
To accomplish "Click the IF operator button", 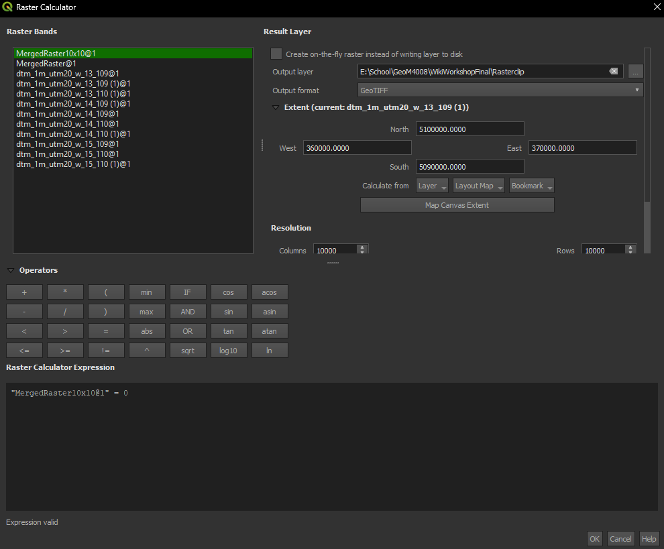I will pos(188,292).
